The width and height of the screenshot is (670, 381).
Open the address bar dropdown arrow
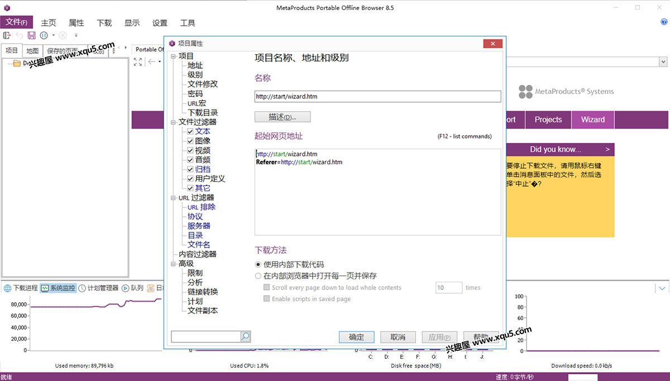click(x=663, y=62)
